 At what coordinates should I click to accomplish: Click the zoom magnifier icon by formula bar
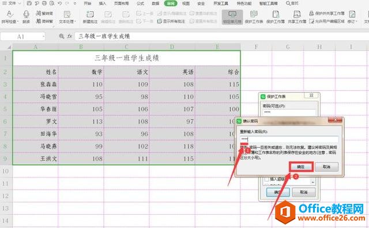point(62,36)
